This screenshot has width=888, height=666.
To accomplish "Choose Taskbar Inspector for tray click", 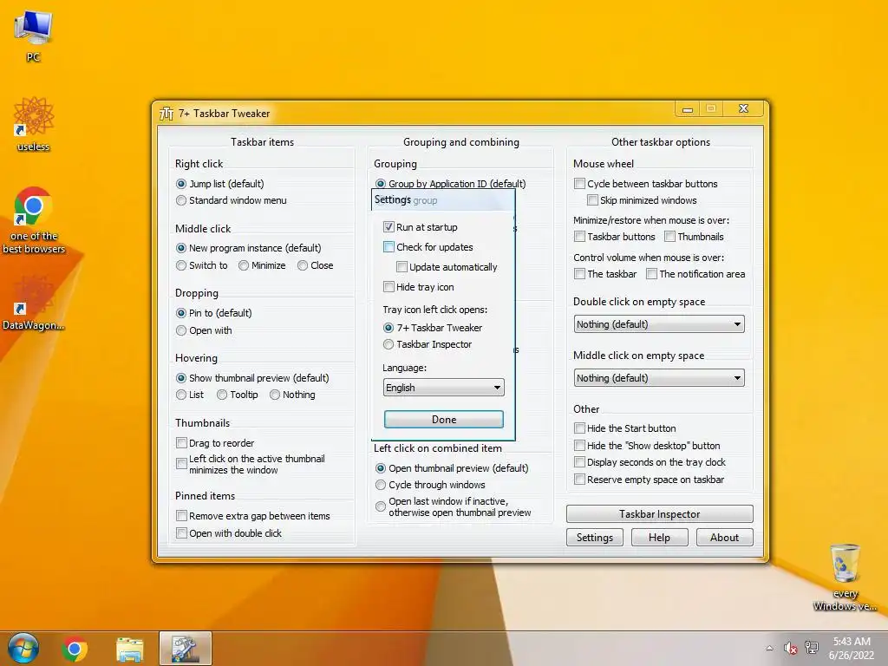I will [388, 344].
